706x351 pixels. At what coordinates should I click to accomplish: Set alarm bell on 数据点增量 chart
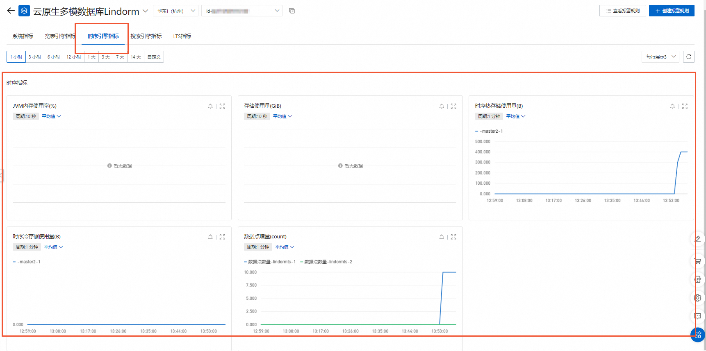pyautogui.click(x=442, y=237)
